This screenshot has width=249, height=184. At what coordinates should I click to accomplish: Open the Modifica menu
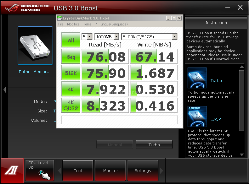coord(73,24)
